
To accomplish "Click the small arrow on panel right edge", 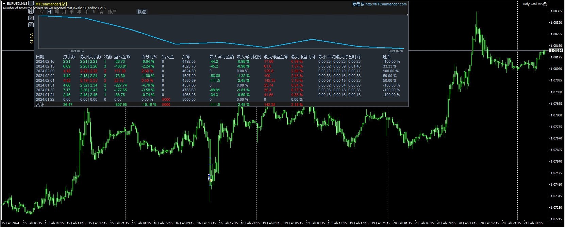I will click(407, 15).
